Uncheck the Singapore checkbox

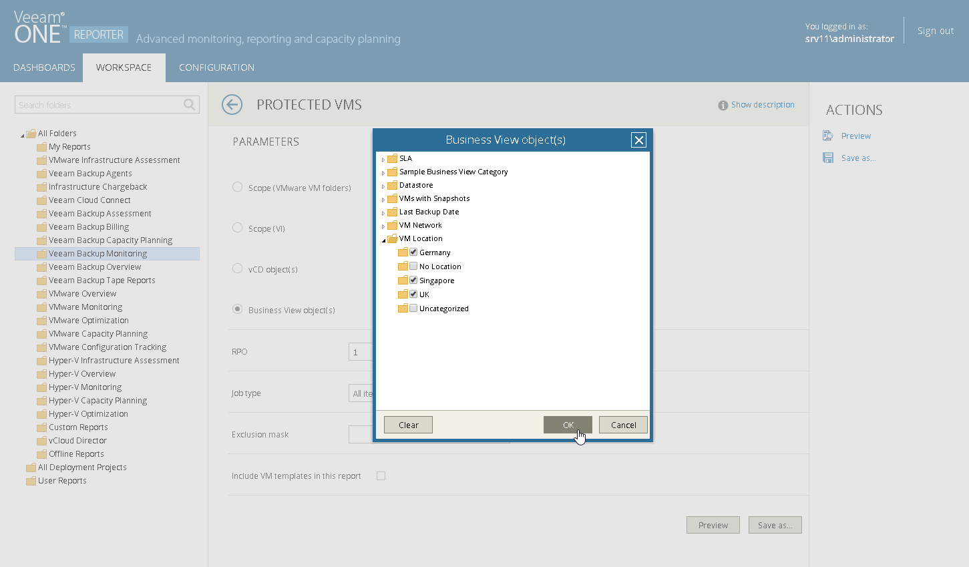(413, 280)
